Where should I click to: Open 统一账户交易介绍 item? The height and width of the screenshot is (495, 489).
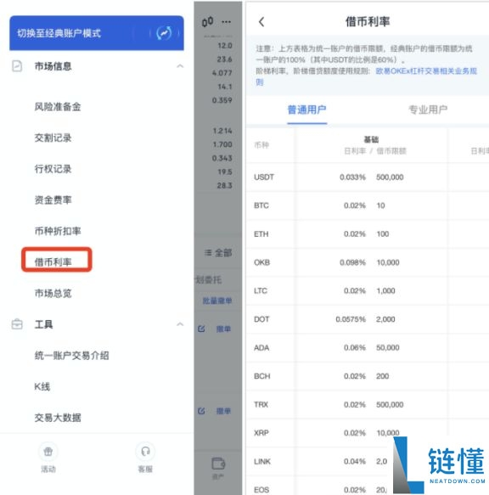(71, 356)
